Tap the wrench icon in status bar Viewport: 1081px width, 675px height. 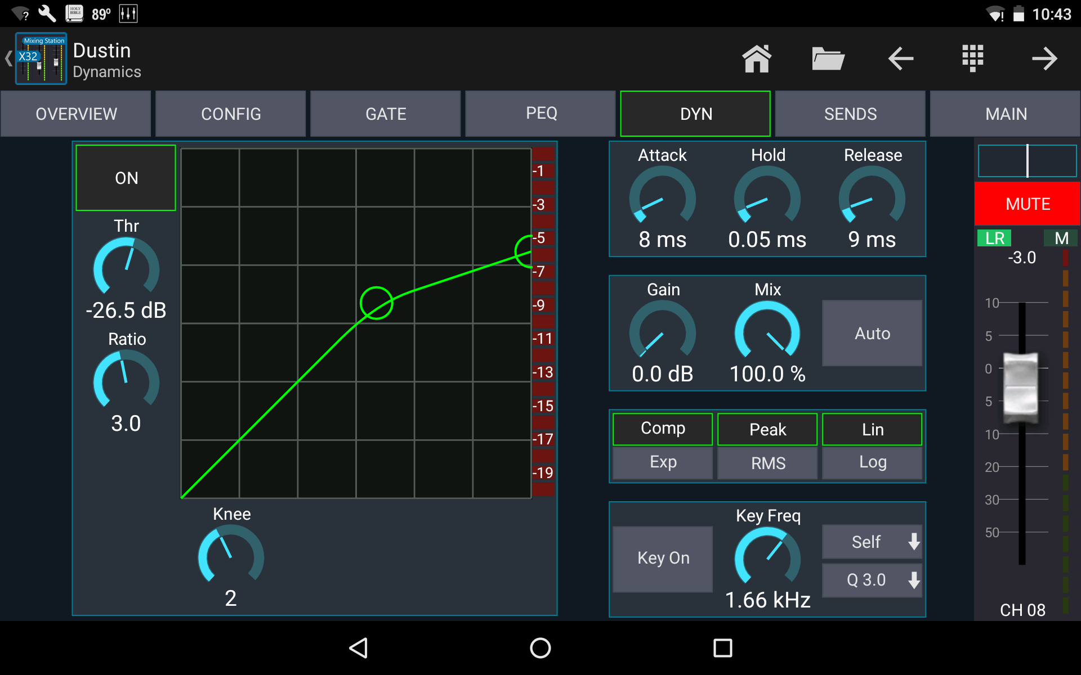pyautogui.click(x=47, y=13)
